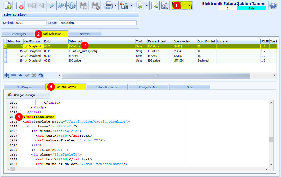Switch to the Genel Bilgiler tab
Screen dimensions: 281x177
point(18,34)
